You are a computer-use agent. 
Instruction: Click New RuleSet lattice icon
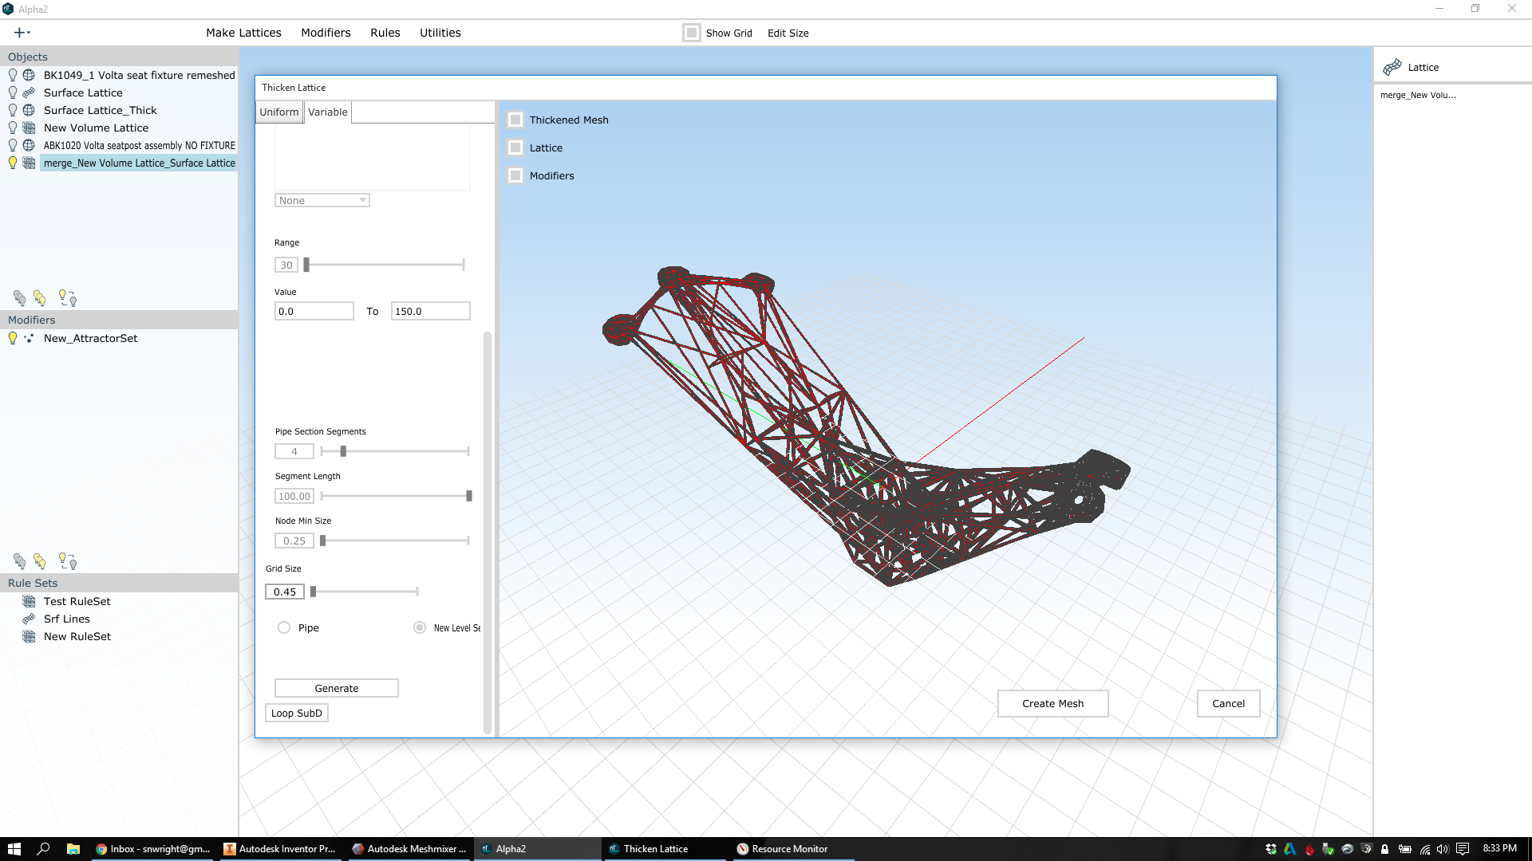point(29,636)
